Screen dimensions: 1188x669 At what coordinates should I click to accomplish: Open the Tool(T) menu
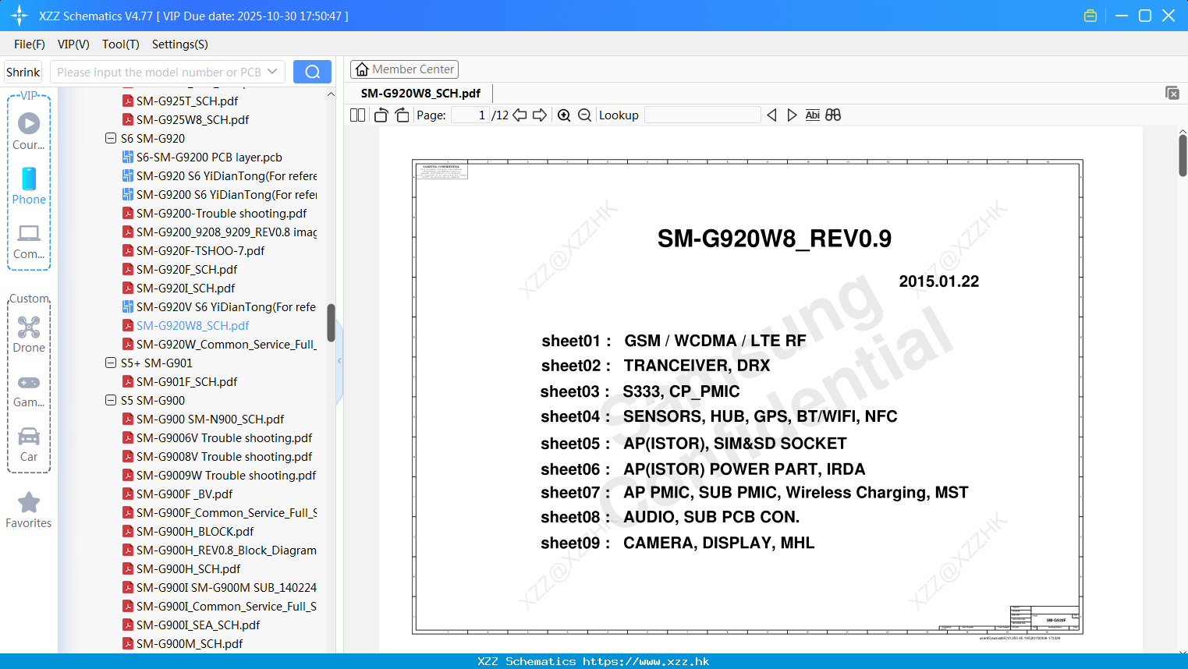point(121,44)
